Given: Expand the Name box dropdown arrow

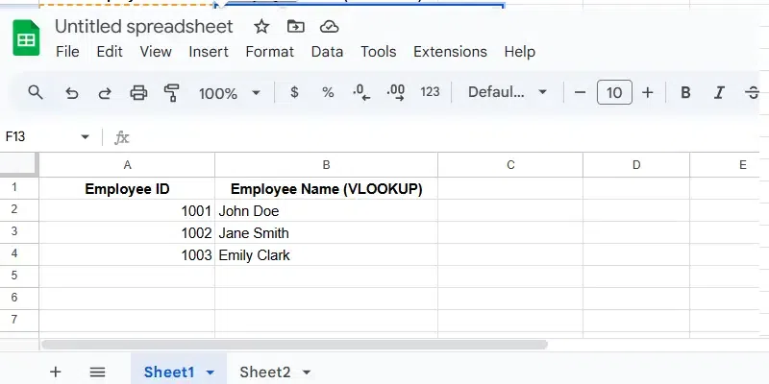Looking at the screenshot, I should [x=85, y=136].
